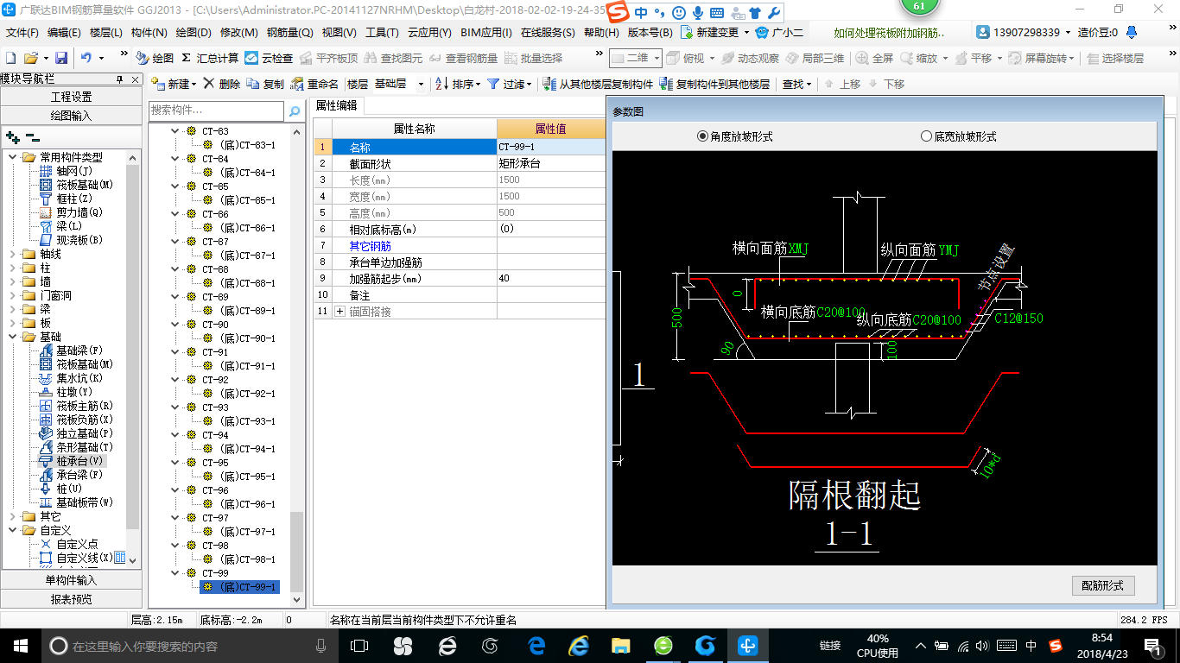Click 复制构件到其他楼层

pyautogui.click(x=714, y=84)
